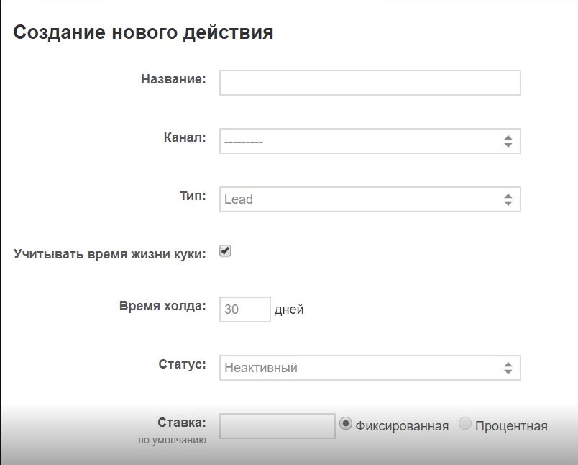Click the Время холда input showing 30
This screenshot has height=465, width=578.
coord(244,309)
